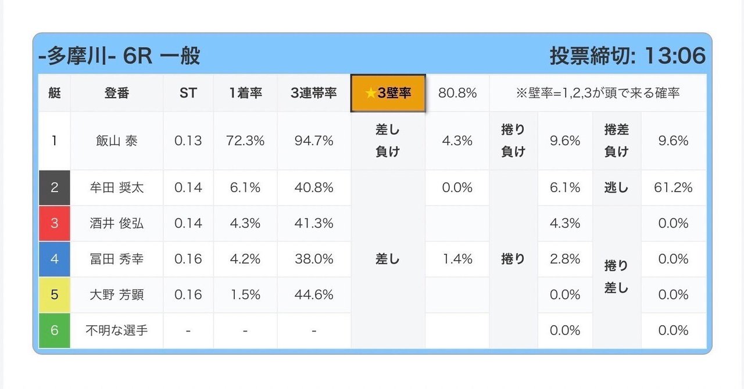This screenshot has width=744, height=389.
Task: Click the 登番 column header
Action: pos(117,93)
